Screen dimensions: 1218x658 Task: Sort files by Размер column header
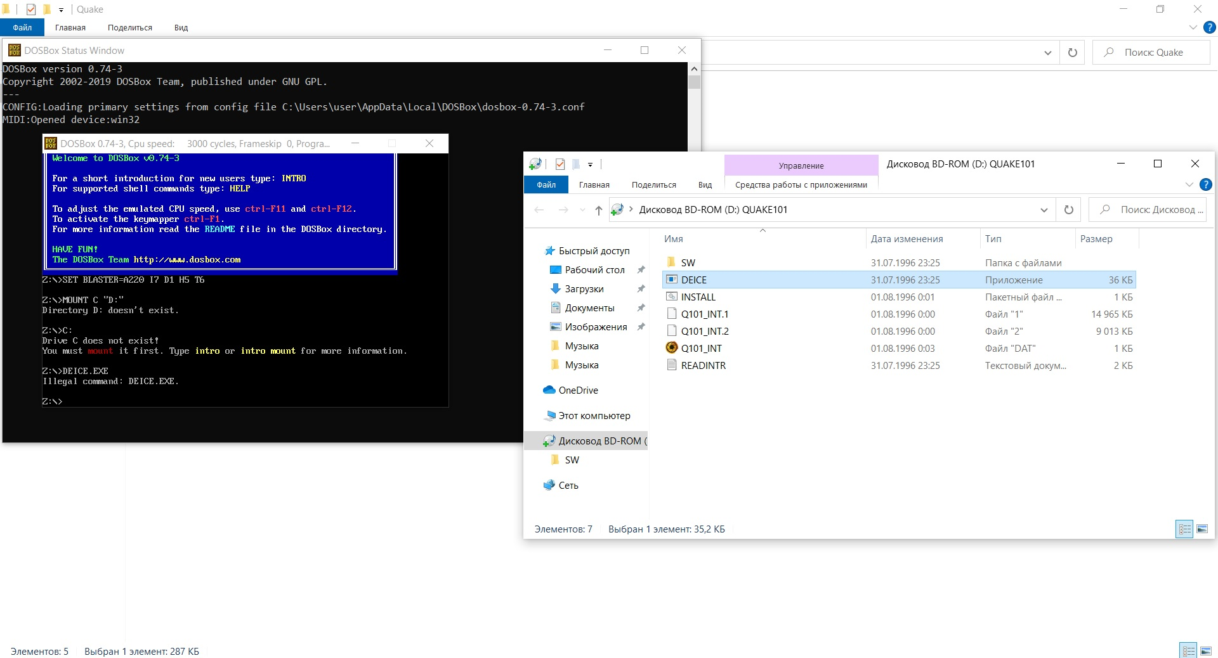click(1096, 239)
